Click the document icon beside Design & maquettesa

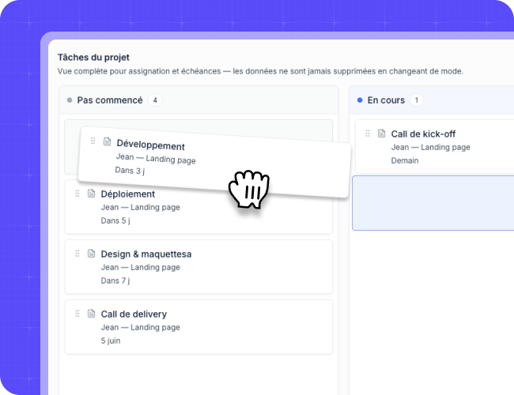(92, 254)
